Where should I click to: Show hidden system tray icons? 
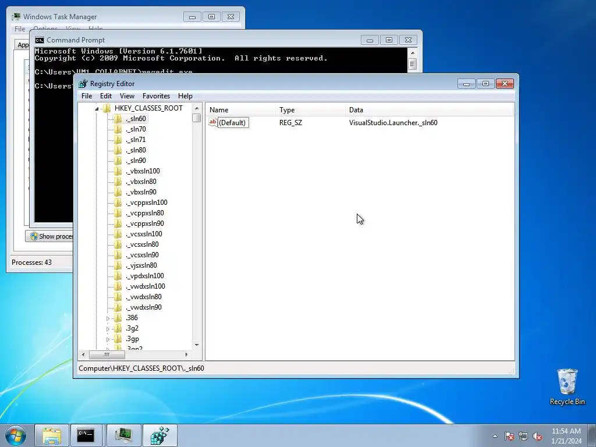point(495,436)
